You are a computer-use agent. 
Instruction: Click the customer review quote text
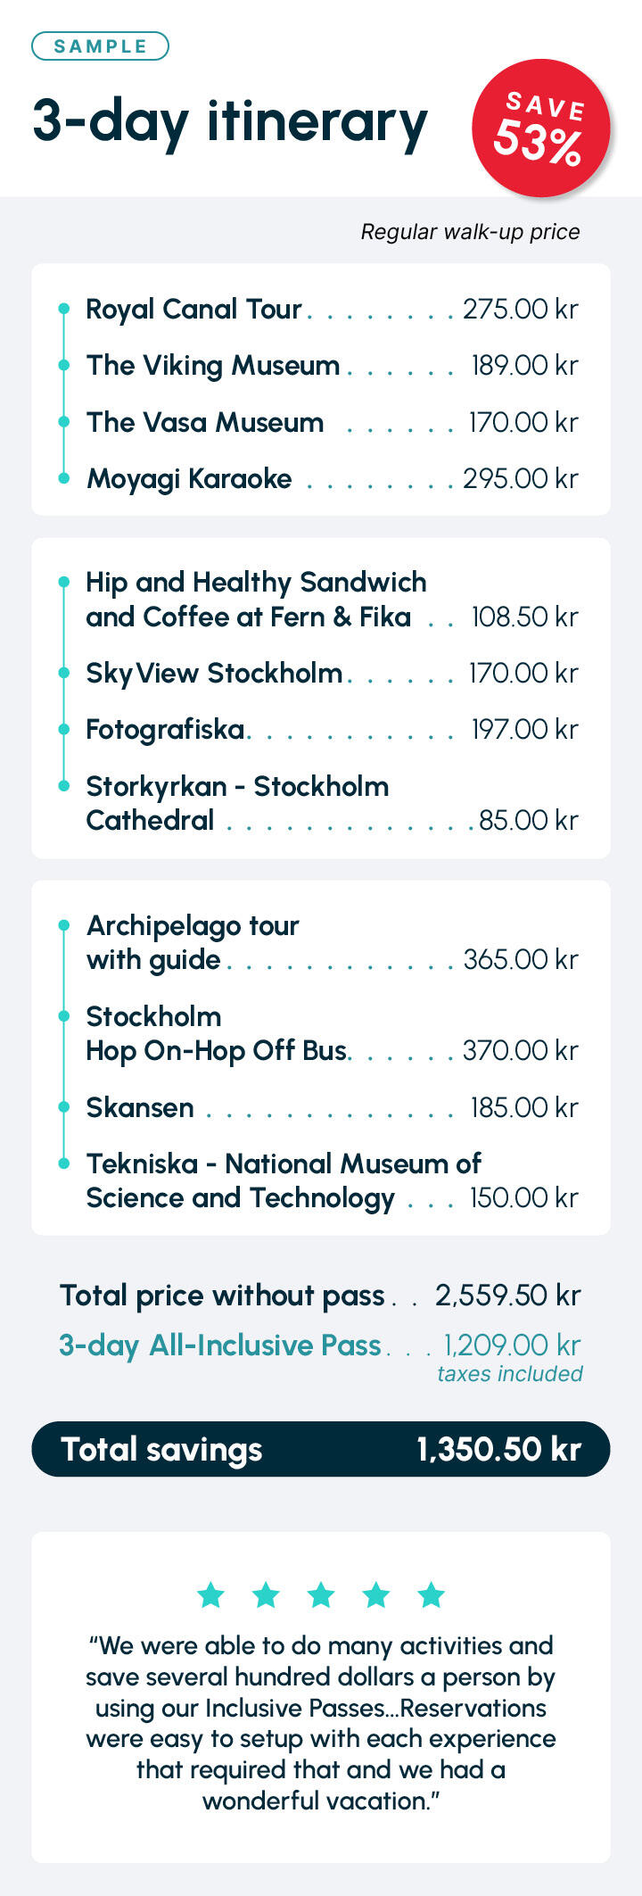(x=321, y=1722)
